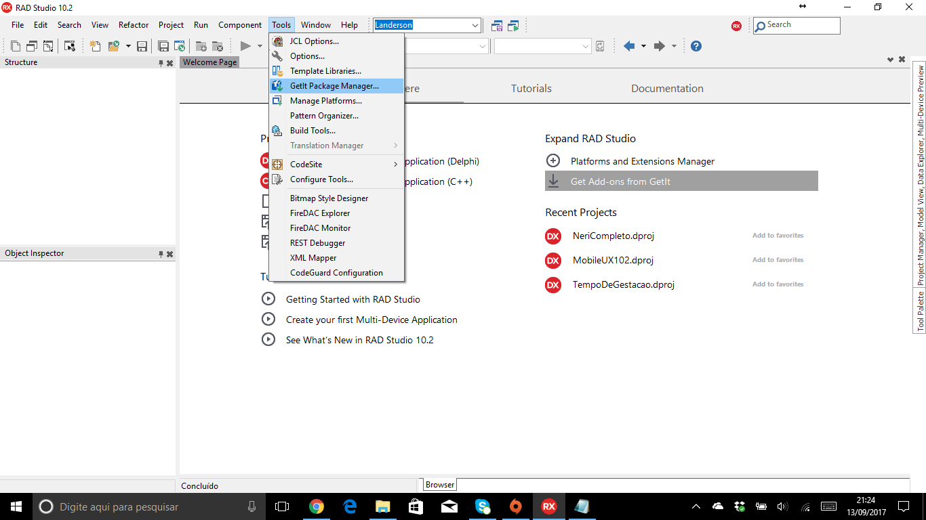Click the Set Debug Desktop icon
Viewport: 926px width, 520px height.
[513, 26]
